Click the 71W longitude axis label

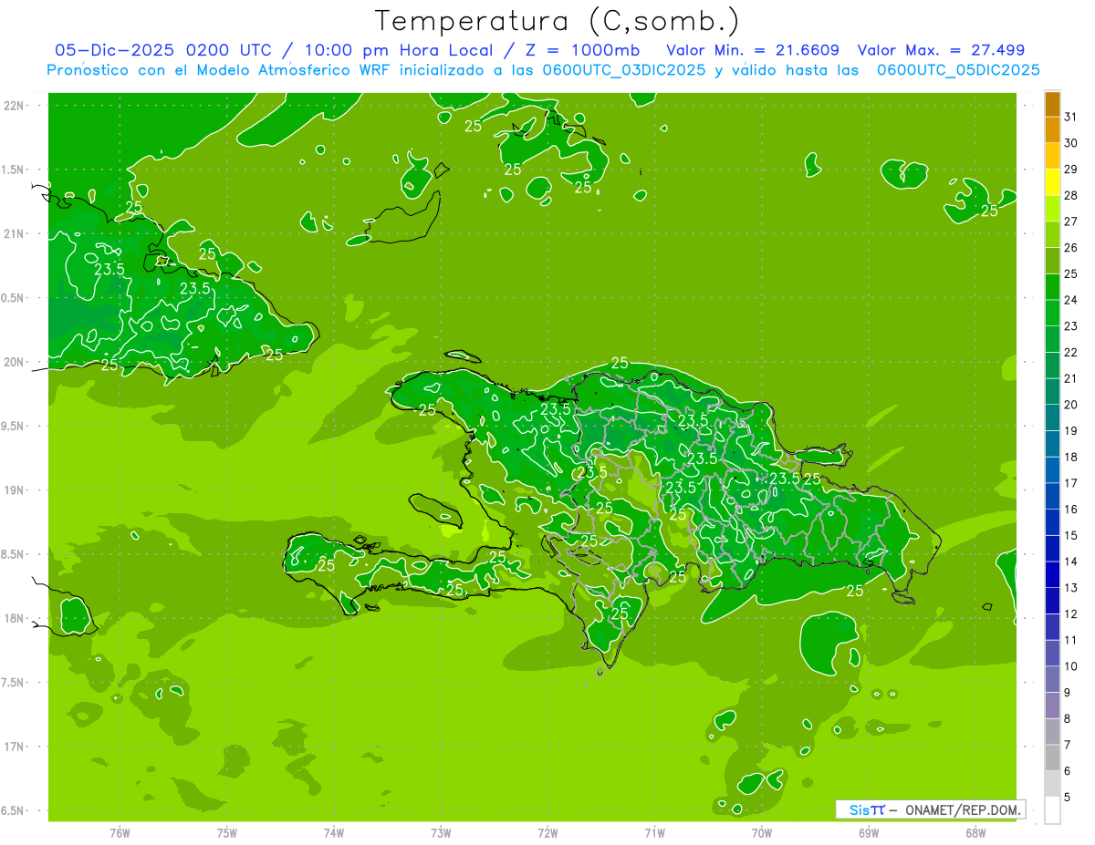pyautogui.click(x=654, y=833)
